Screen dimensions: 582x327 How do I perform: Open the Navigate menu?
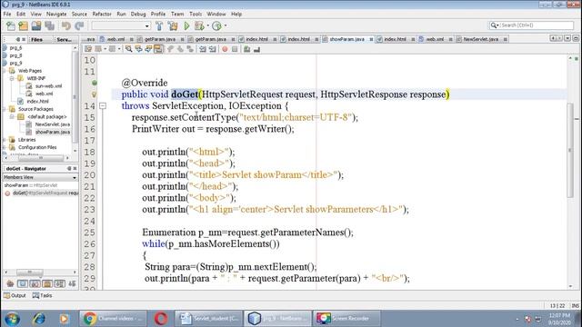click(56, 15)
